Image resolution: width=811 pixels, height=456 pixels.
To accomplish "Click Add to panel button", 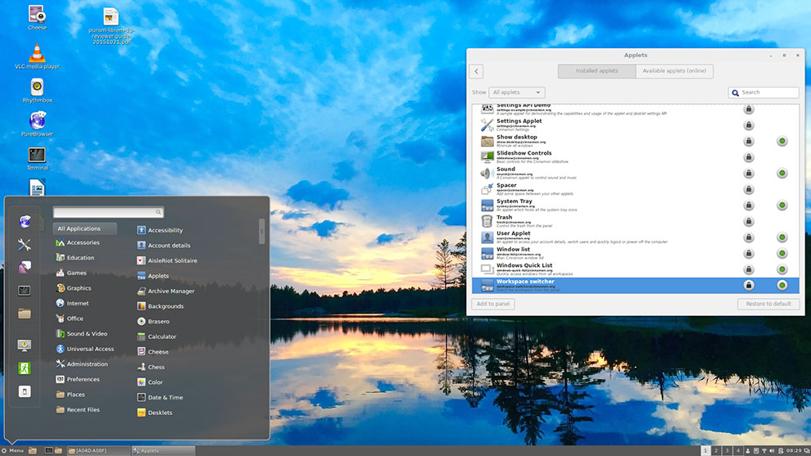I will 493,304.
